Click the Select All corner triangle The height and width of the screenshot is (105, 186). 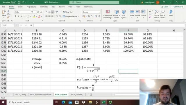(x=5, y=30)
